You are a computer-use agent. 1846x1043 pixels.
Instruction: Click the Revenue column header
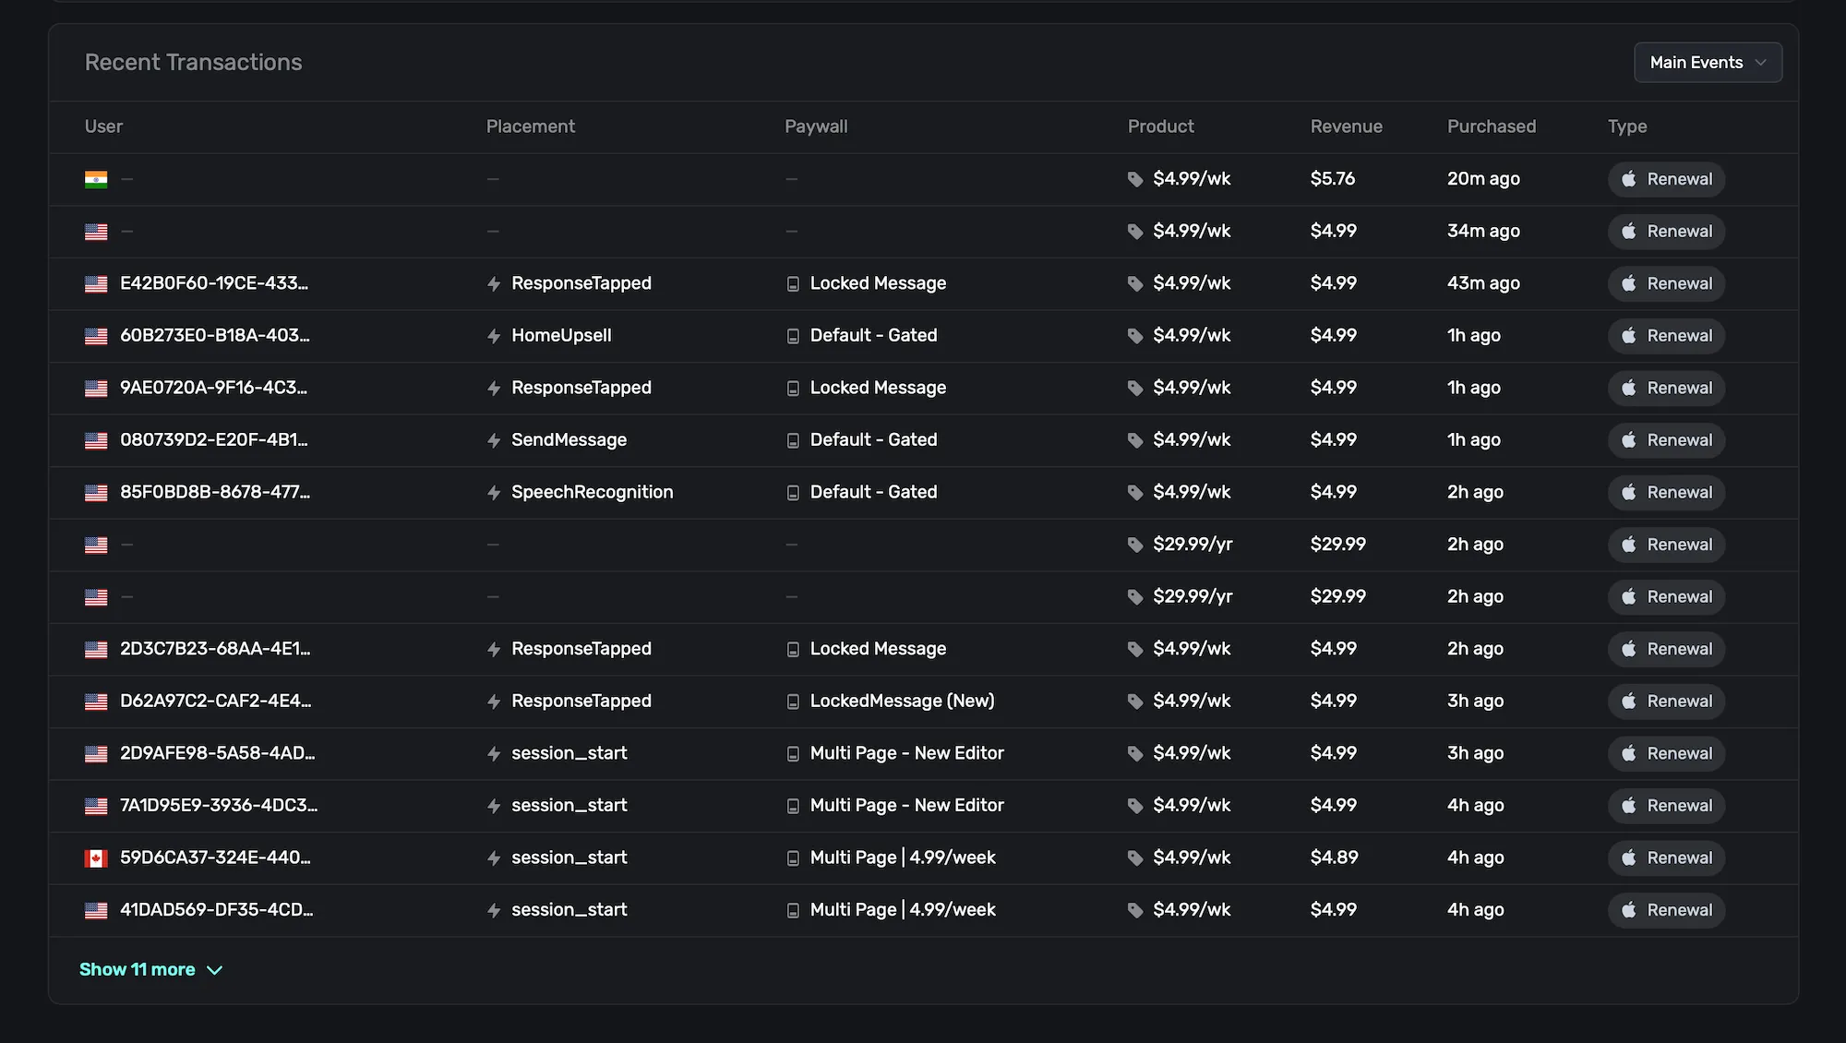click(x=1347, y=126)
